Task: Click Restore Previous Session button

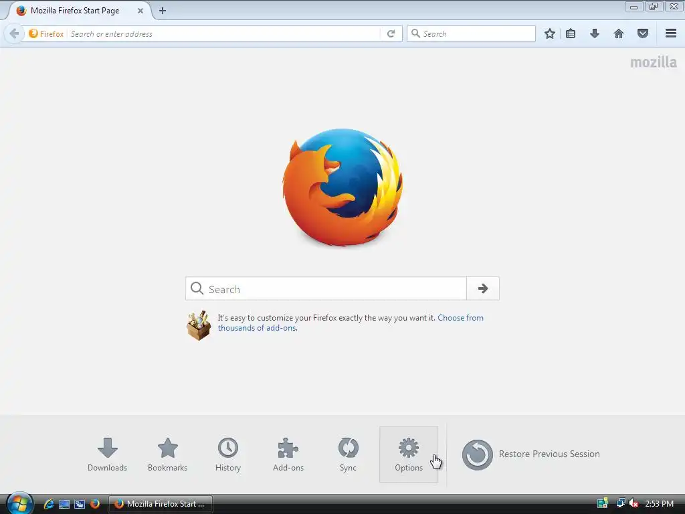Action: [x=530, y=454]
